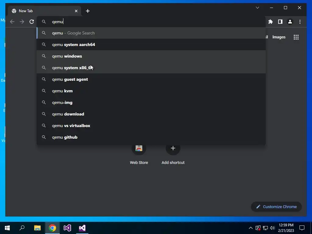The image size is (312, 234).
Task: Click the Add shortcut button
Action: (173, 154)
